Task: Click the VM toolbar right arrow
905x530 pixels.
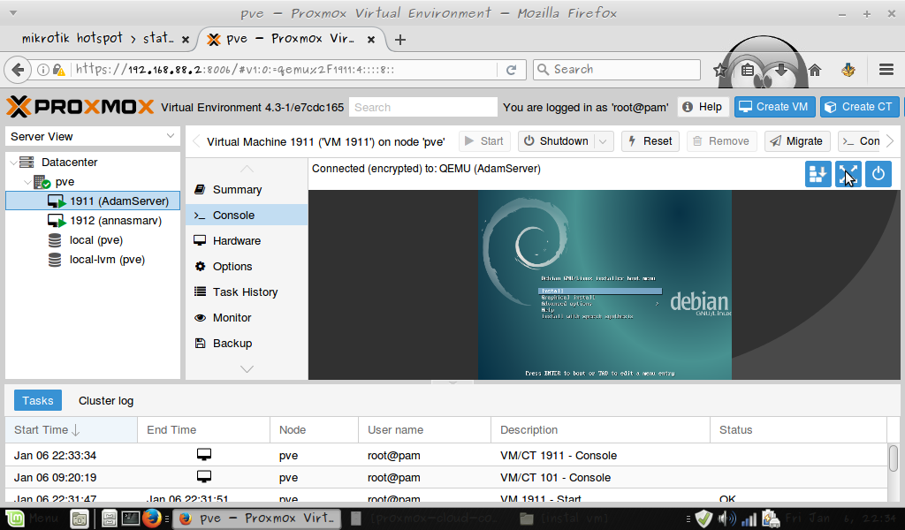Action: [x=891, y=141]
